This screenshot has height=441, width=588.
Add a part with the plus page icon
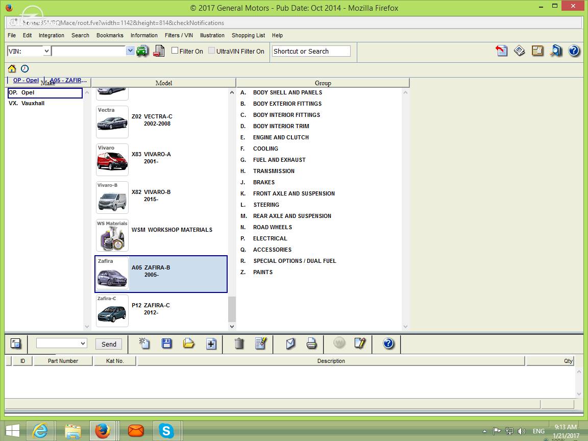tap(211, 344)
